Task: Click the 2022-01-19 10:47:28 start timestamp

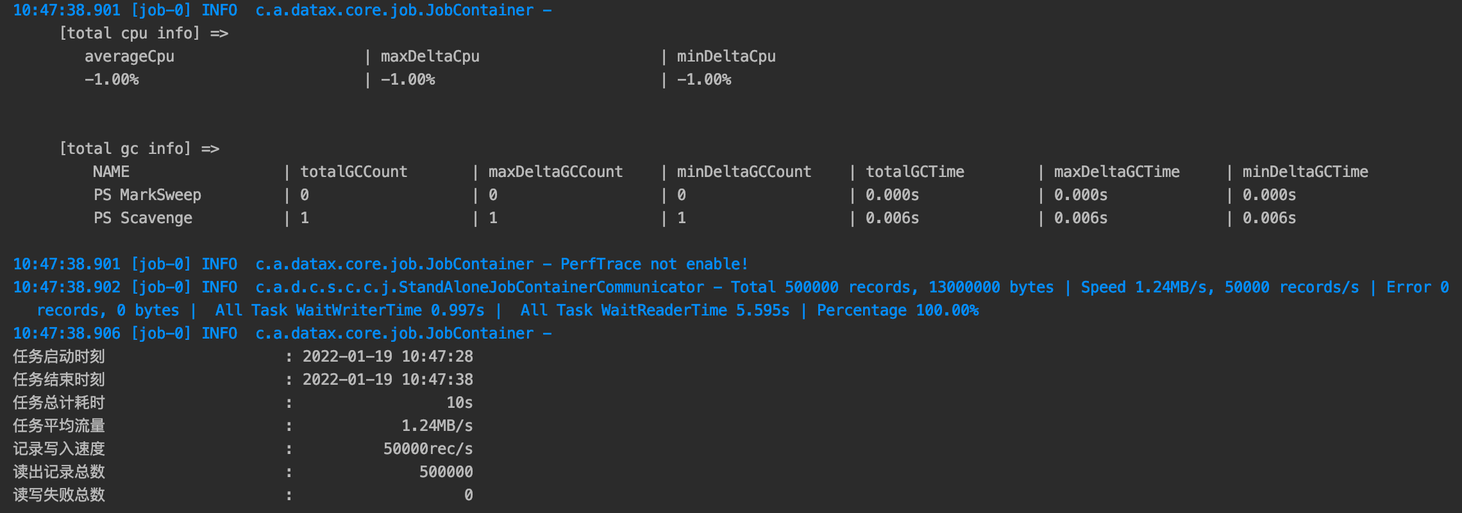Action: point(388,357)
